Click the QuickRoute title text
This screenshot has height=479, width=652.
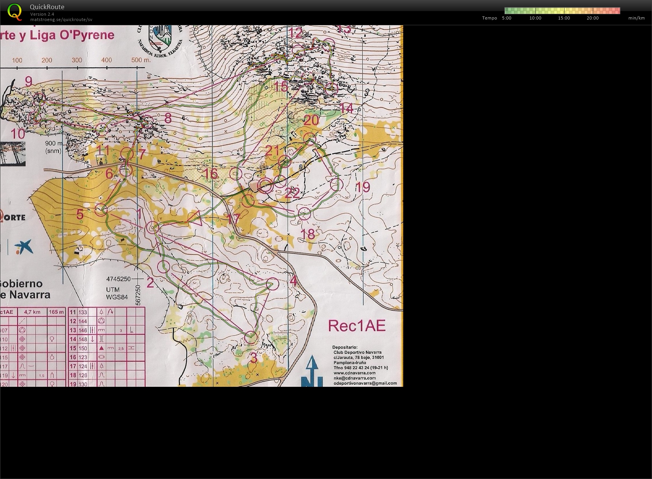pyautogui.click(x=47, y=7)
